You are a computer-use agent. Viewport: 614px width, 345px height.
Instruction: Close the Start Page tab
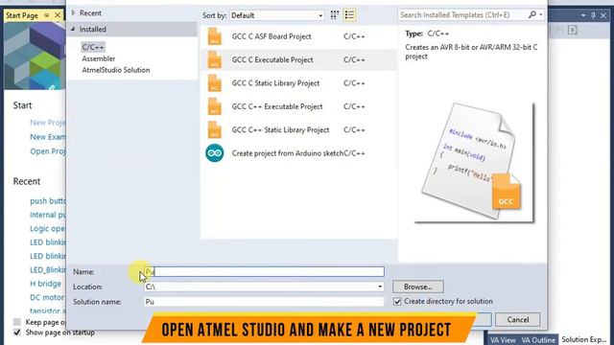click(58, 15)
